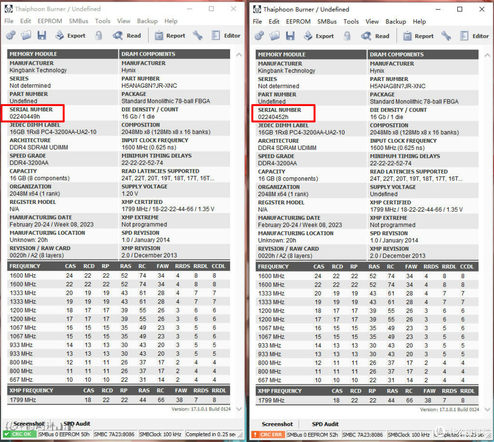The height and width of the screenshot is (442, 494).
Task: Save dump using floppy icon in right window
Action: tap(290, 36)
